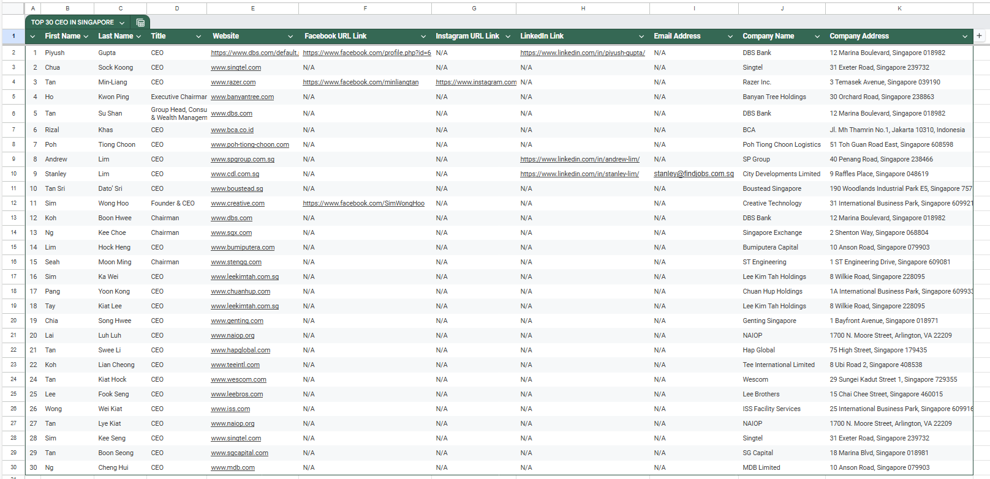Open the www.spgroup.com.sg link
Screen dimensions: 990x479
243,160
